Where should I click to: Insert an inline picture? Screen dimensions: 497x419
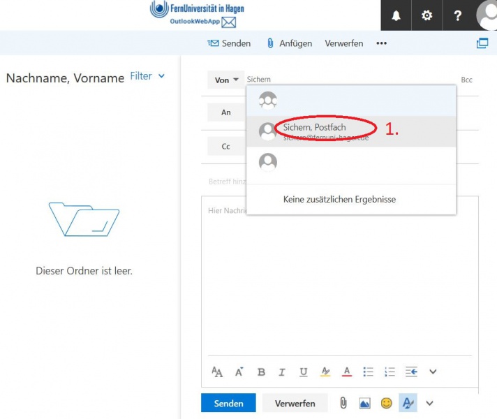(x=365, y=403)
